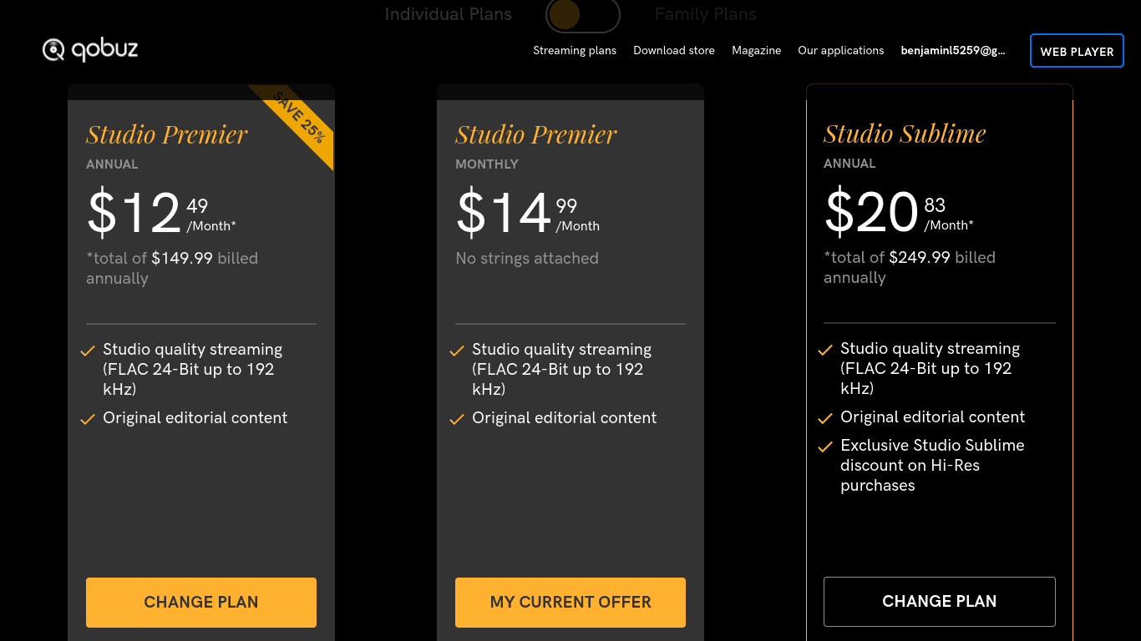The width and height of the screenshot is (1141, 641).
Task: Launch the Web Player
Action: 1076,51
